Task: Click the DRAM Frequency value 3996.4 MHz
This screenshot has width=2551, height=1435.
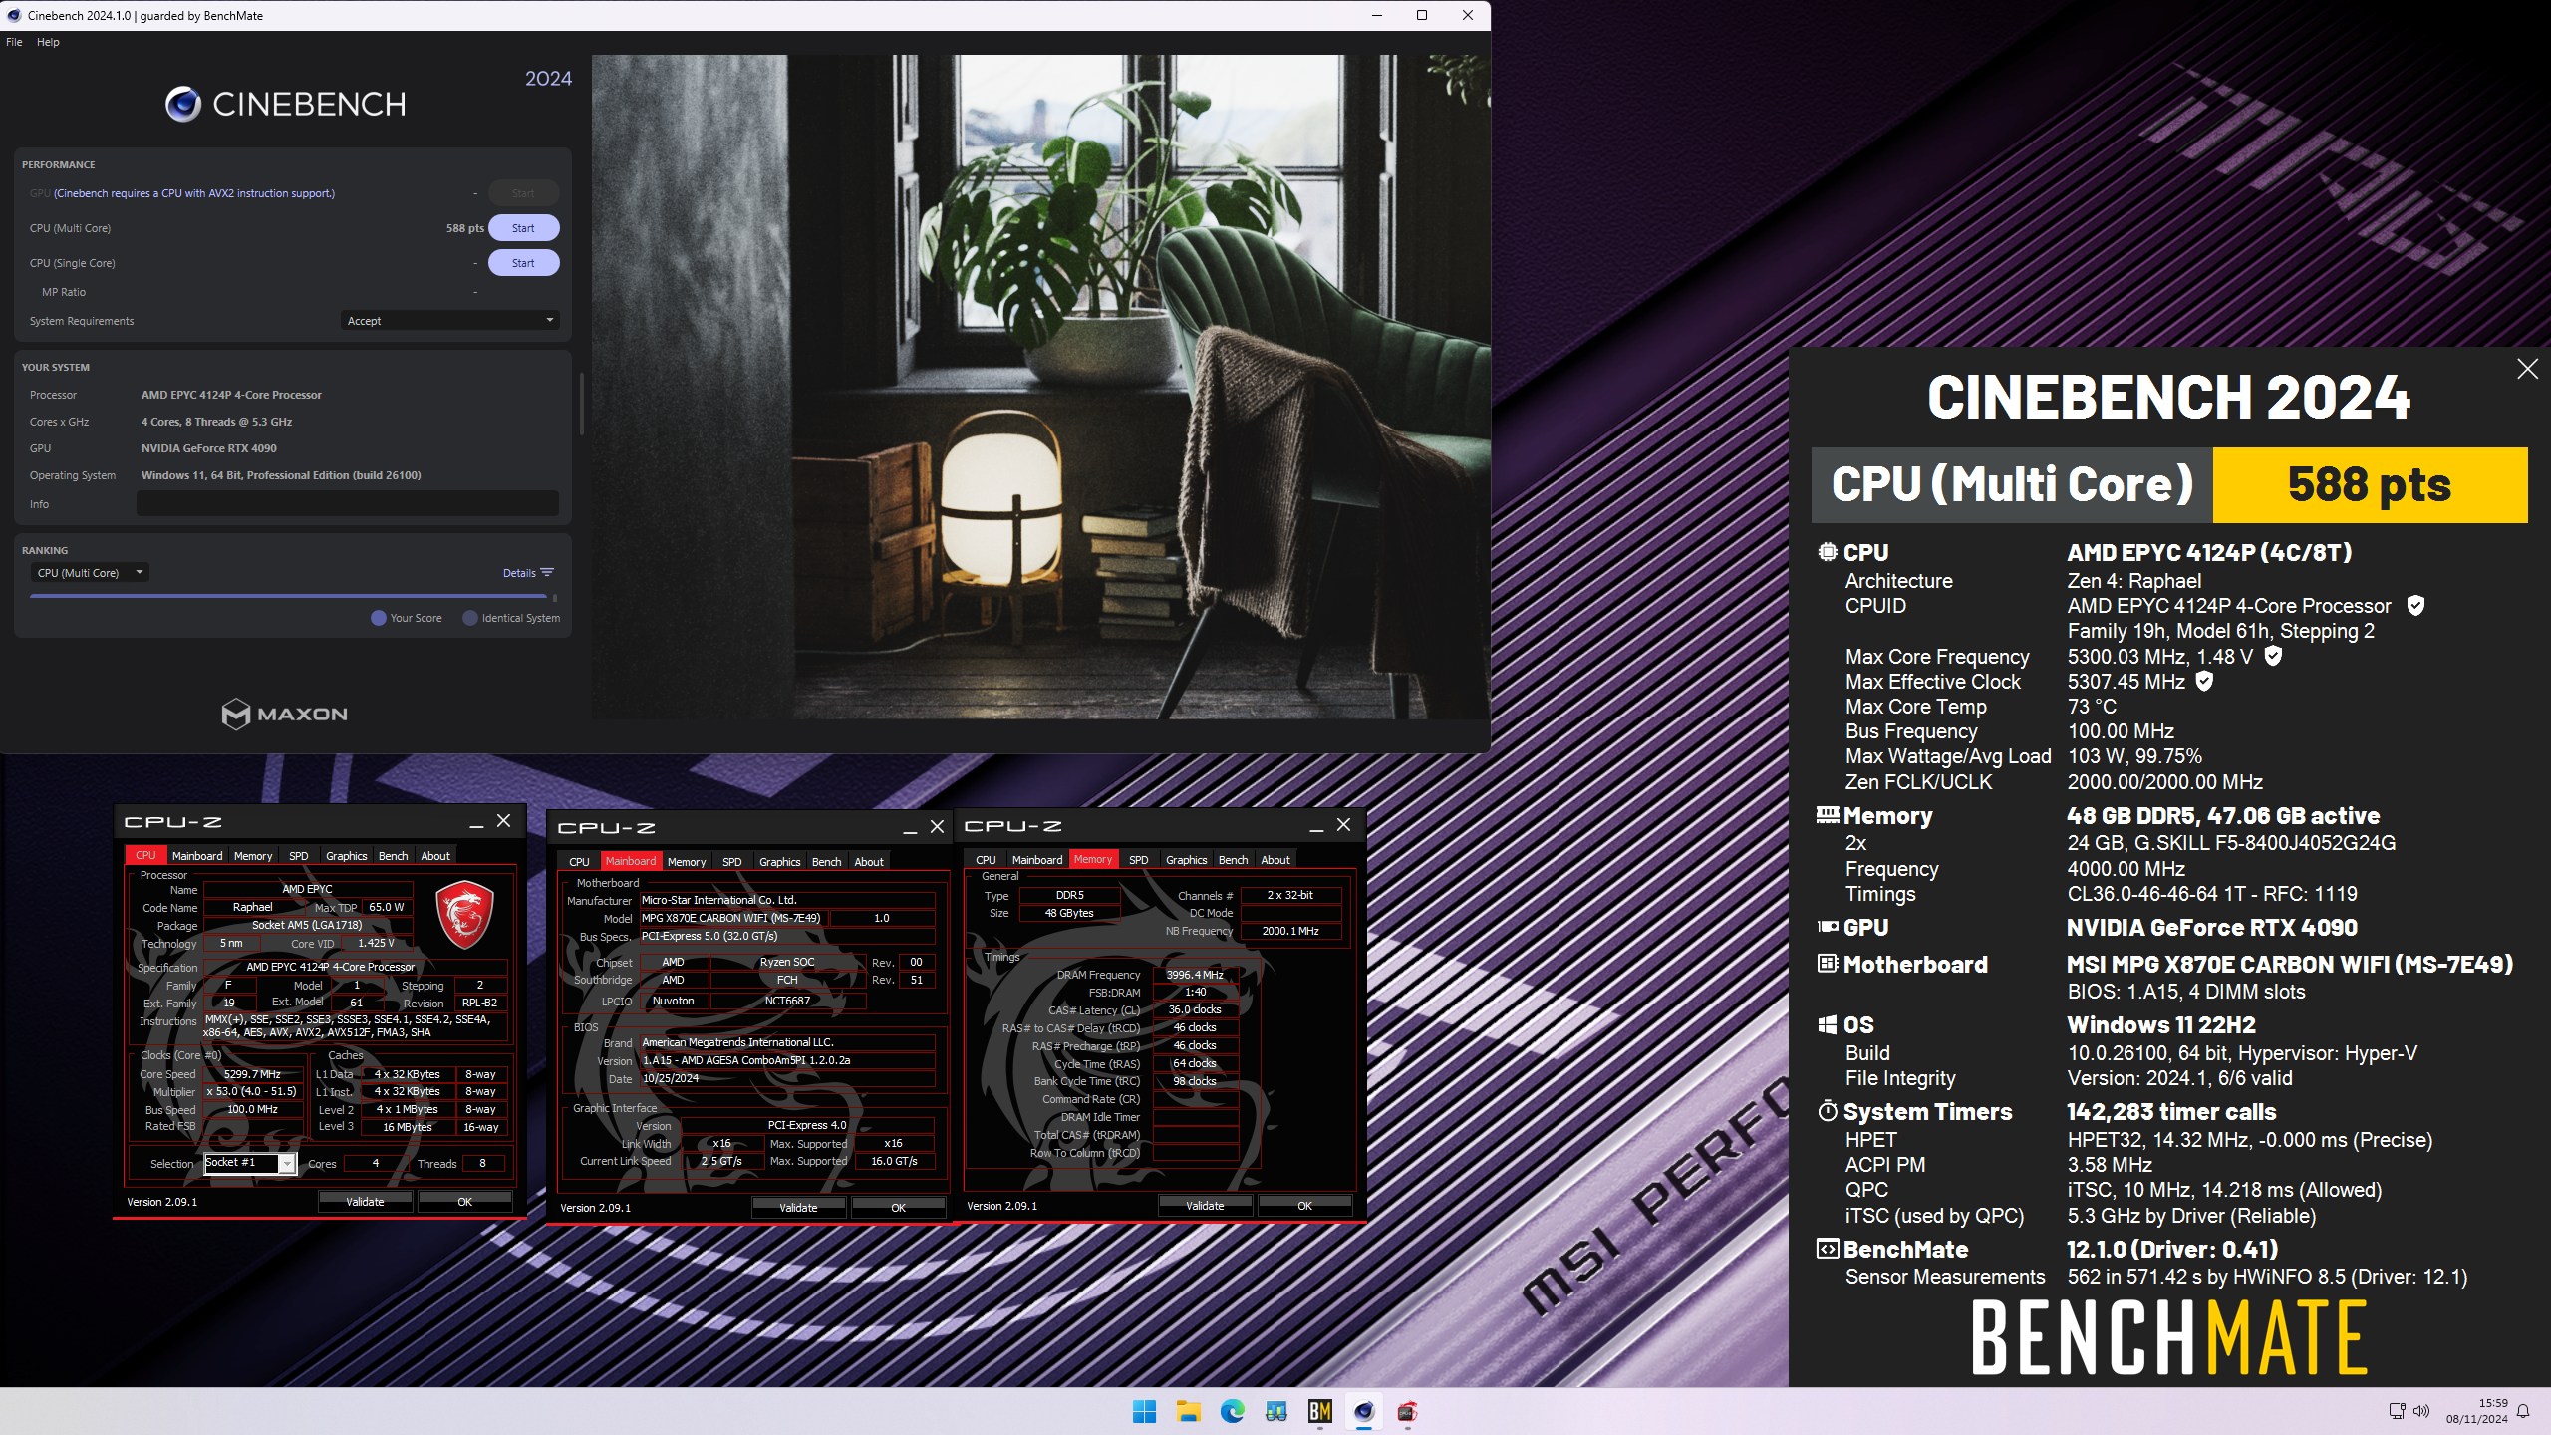Action: 1195,975
